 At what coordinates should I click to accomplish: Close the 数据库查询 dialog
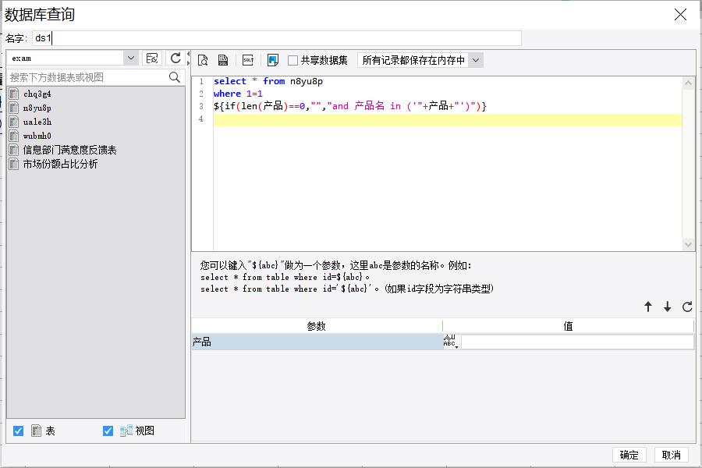point(680,15)
